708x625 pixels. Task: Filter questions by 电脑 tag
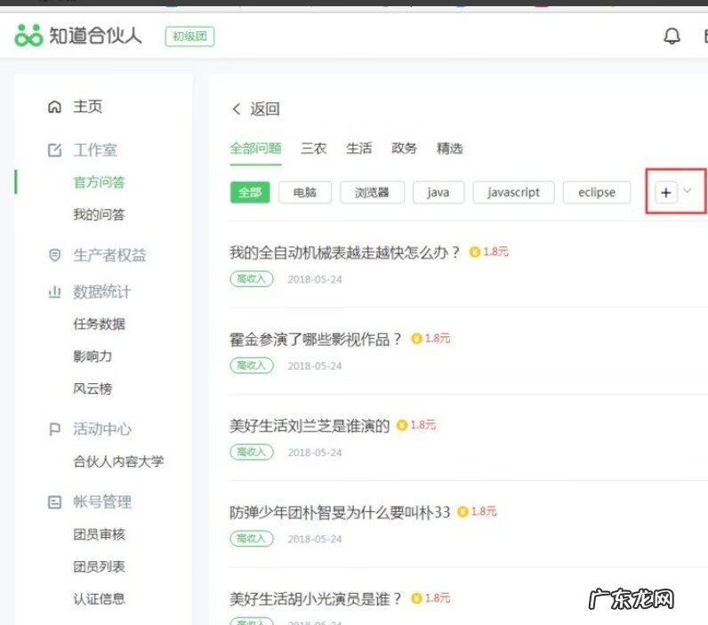coord(305,193)
